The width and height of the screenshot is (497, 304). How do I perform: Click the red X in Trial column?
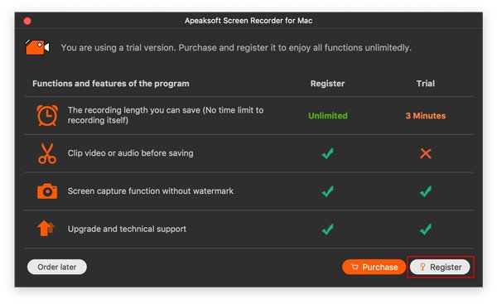pyautogui.click(x=426, y=153)
